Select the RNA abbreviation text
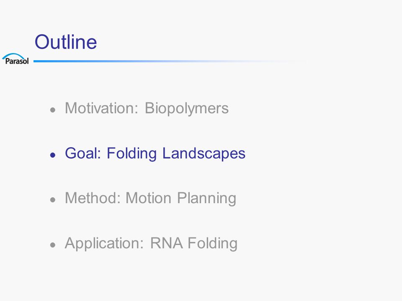Viewport: 402px width, 301px height. point(166,243)
